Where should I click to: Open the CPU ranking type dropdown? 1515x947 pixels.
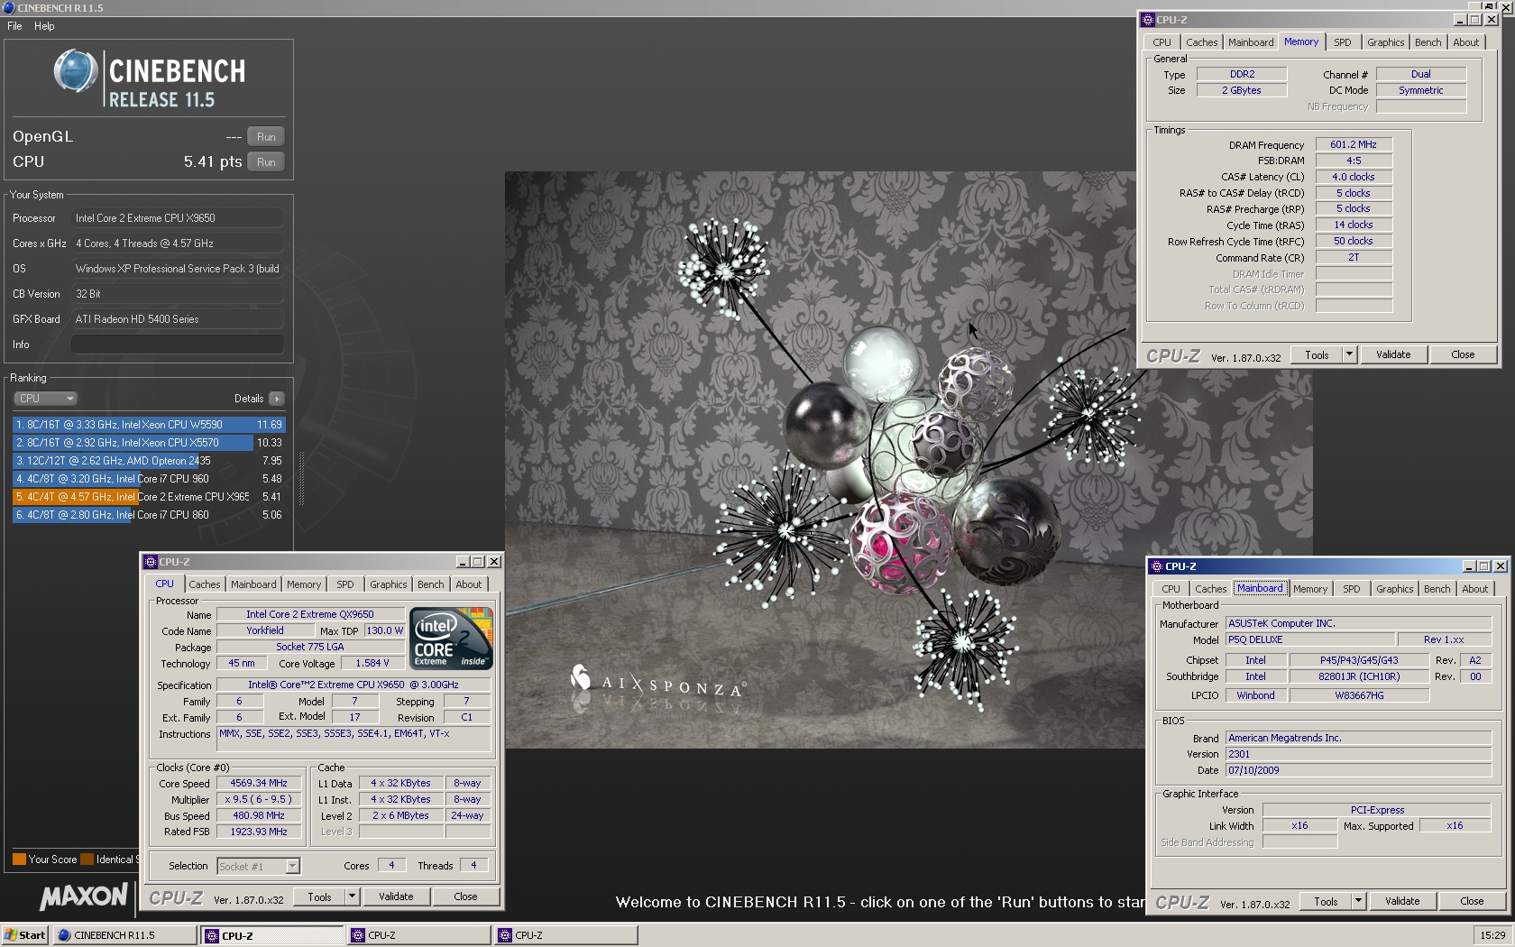point(45,399)
